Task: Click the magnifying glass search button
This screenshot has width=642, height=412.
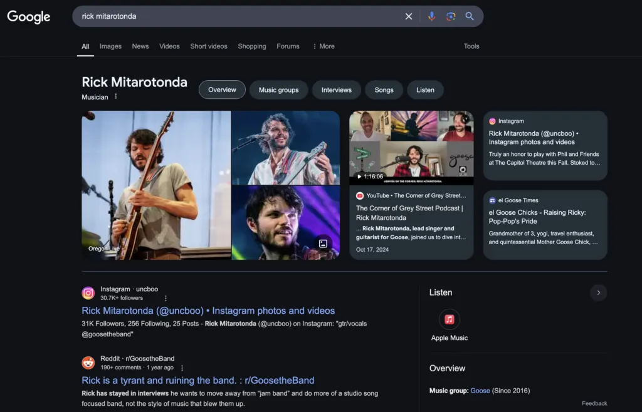Action: [470, 16]
